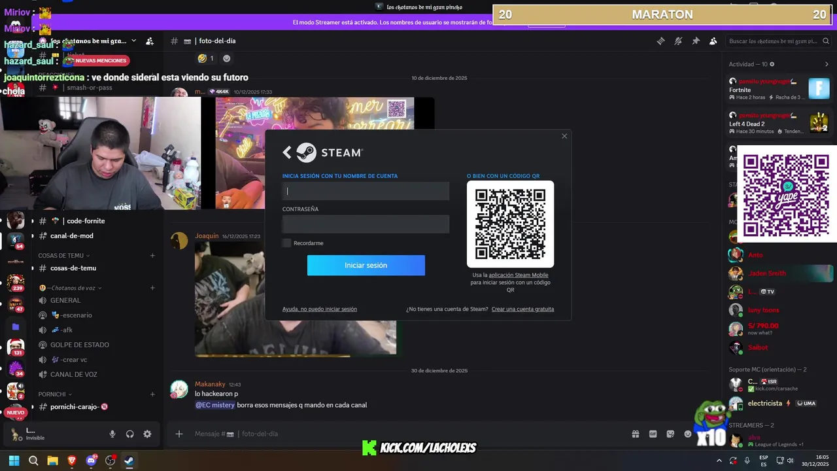The image size is (837, 471).
Task: Add channel to Chotanos de voz category
Action: coord(152,288)
